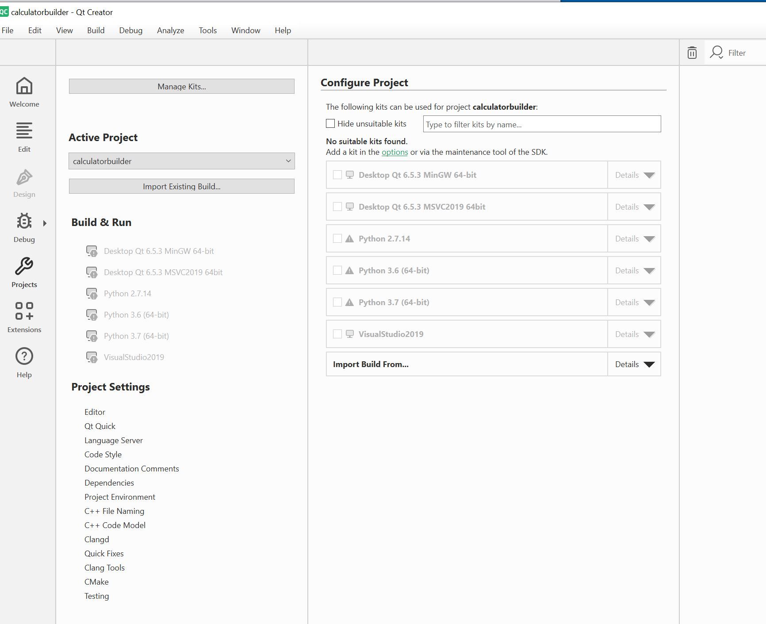Open Debug mode bug icon

click(24, 221)
